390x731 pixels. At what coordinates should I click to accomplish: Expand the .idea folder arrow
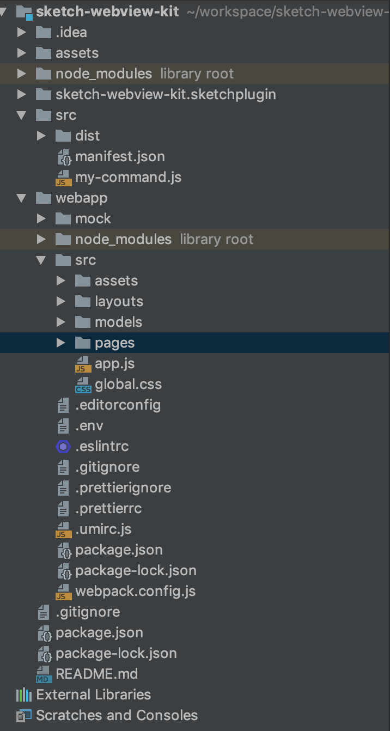pos(22,32)
